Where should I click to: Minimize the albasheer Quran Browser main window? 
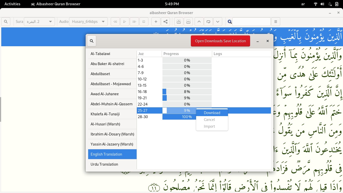330,13
